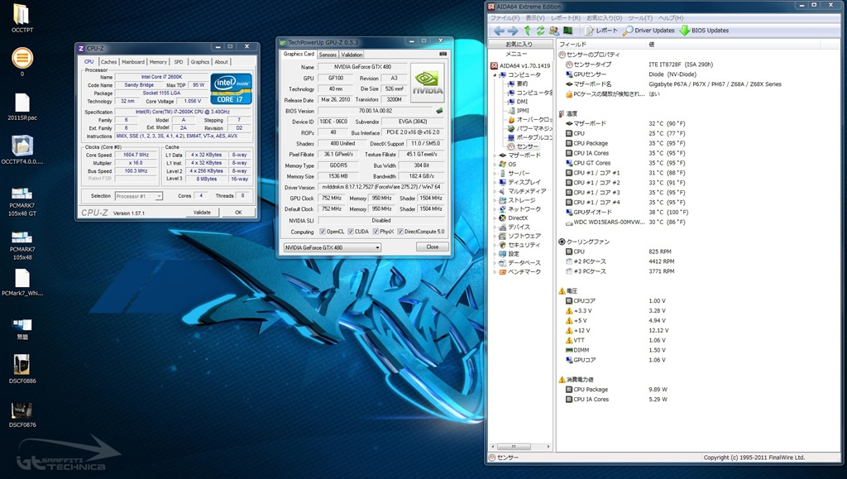Click the AIDA64 refresh icon
847x479 pixels.
pyautogui.click(x=540, y=31)
